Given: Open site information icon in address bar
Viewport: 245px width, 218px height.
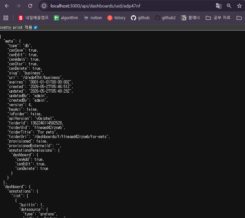Looking at the screenshot, I should (44, 6).
